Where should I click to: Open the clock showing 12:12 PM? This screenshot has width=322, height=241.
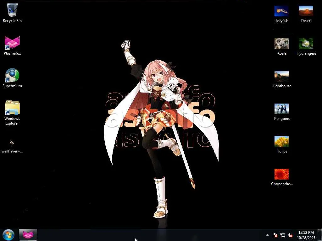[306, 235]
